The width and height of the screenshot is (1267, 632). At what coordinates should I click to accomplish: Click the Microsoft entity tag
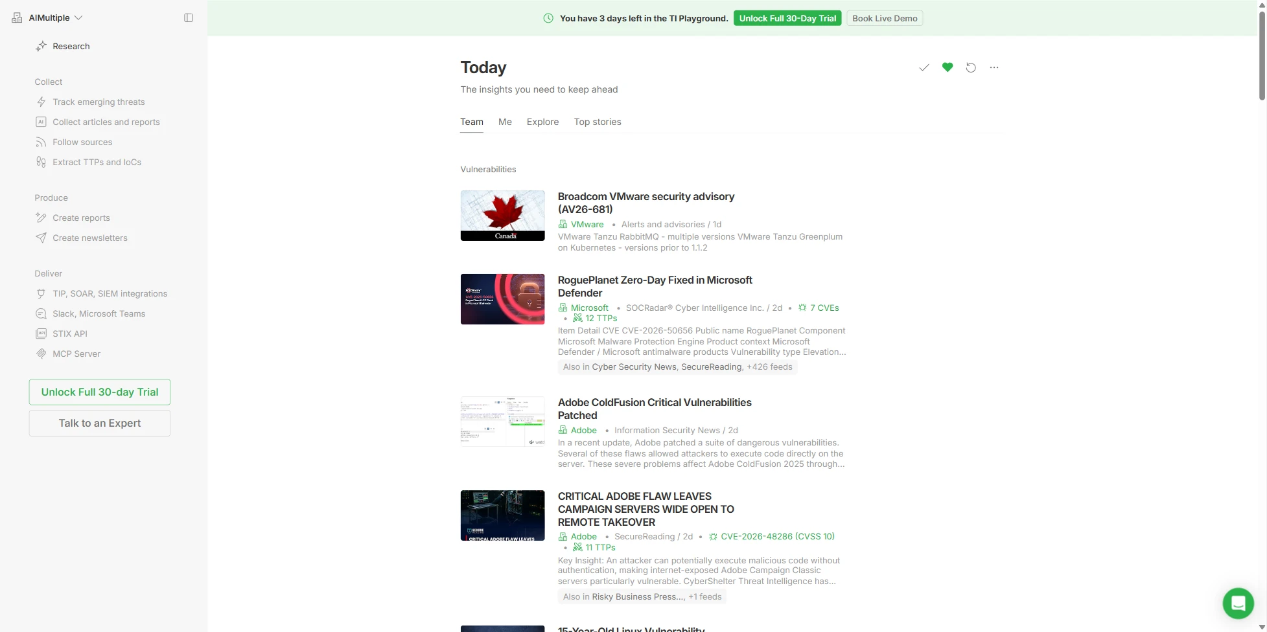[x=590, y=308]
